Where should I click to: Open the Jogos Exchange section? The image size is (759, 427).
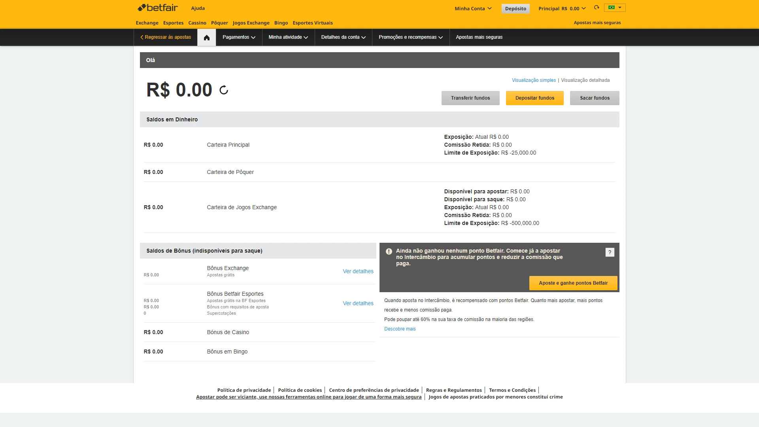tap(251, 23)
